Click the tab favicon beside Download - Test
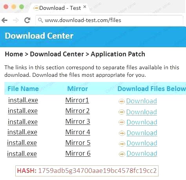 tap(36, 8)
